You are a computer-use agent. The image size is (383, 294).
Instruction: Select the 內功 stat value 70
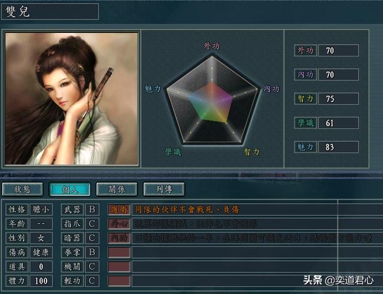pos(339,75)
